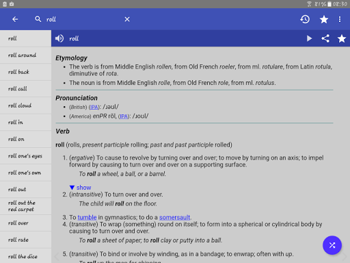Tap the play triangle in entry header
The height and width of the screenshot is (263, 350).
pyautogui.click(x=309, y=38)
